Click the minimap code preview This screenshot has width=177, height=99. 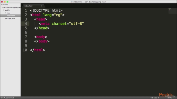pyautogui.click(x=170, y=10)
